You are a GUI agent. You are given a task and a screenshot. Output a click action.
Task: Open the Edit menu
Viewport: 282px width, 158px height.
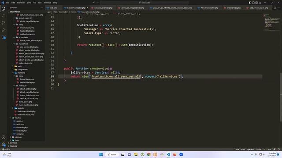(x=13, y=3)
